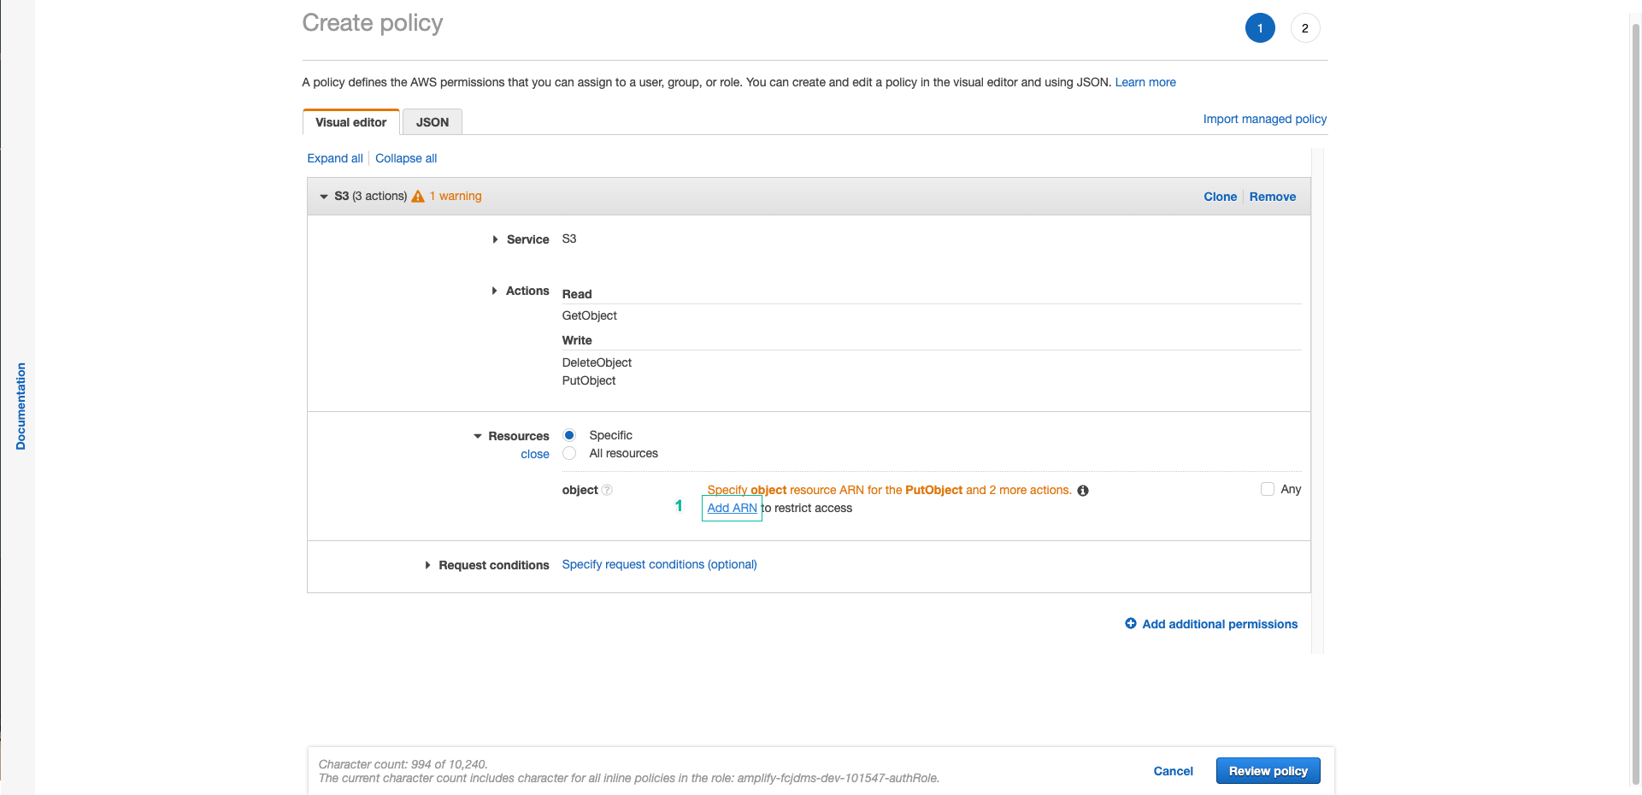Click Collapse all link

[x=406, y=158]
